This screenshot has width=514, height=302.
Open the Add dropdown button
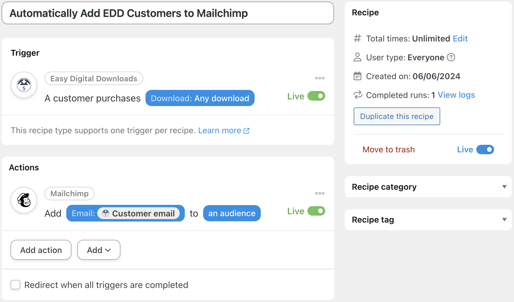coord(99,250)
